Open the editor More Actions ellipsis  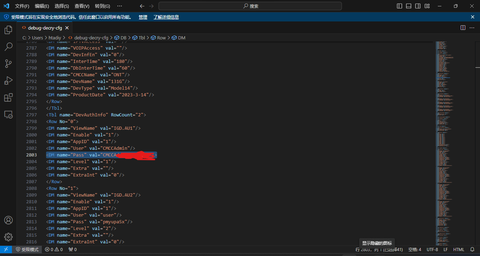pyautogui.click(x=472, y=27)
